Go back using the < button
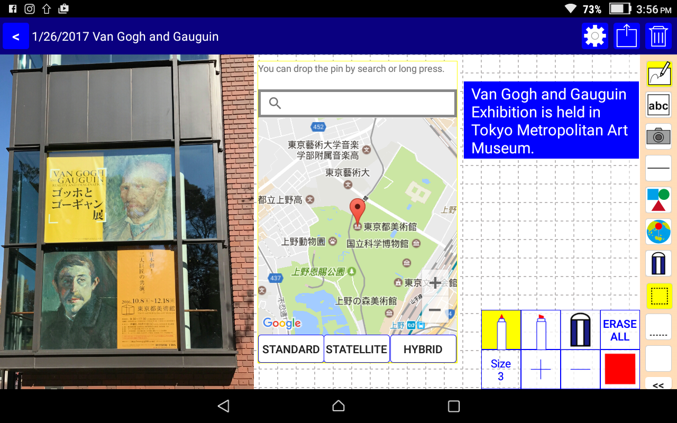 coord(16,36)
